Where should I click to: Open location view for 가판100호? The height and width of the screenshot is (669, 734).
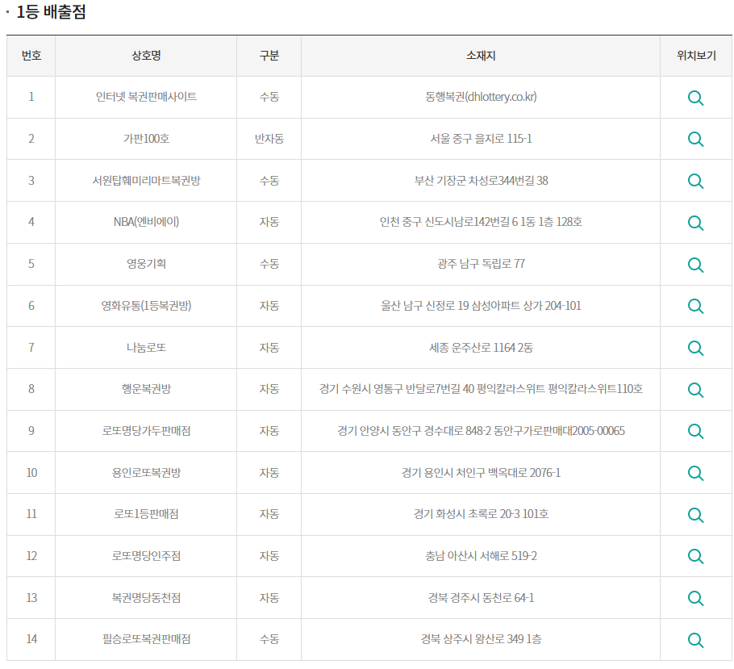(x=695, y=139)
